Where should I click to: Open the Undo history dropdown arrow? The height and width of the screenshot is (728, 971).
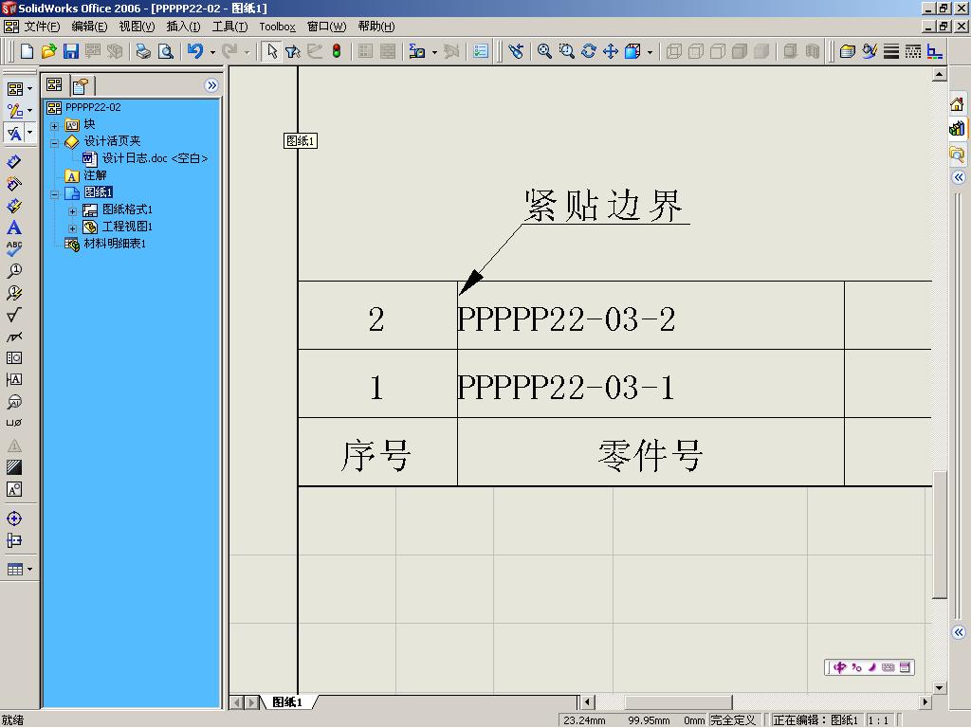click(x=212, y=52)
